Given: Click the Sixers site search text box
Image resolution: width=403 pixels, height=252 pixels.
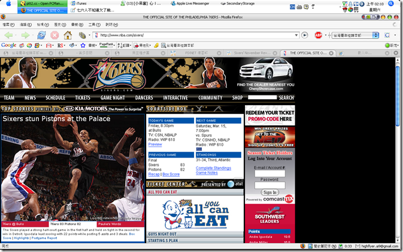Looking at the screenshot, I should [262, 97].
